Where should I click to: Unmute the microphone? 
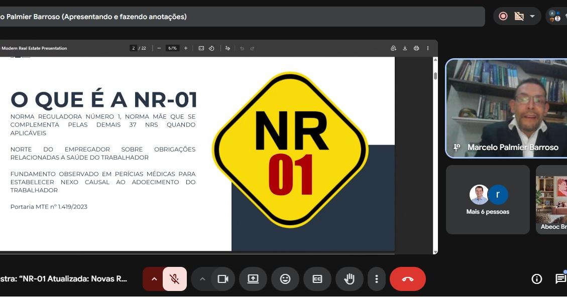point(175,279)
